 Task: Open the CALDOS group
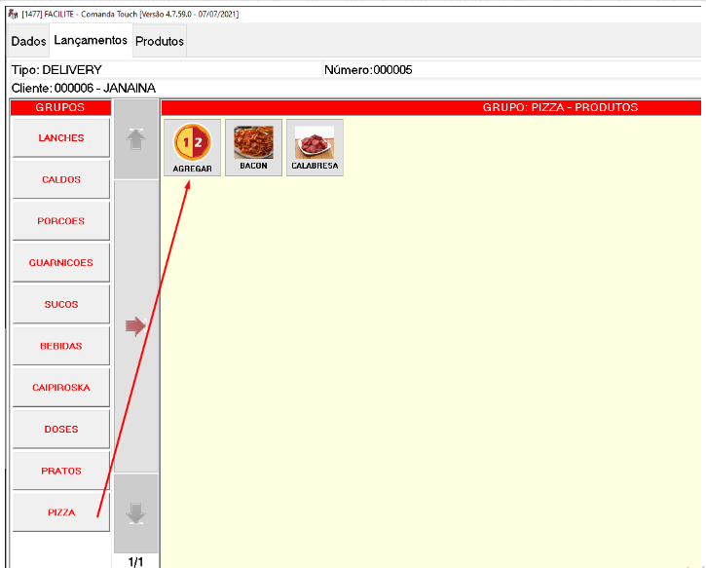point(61,179)
